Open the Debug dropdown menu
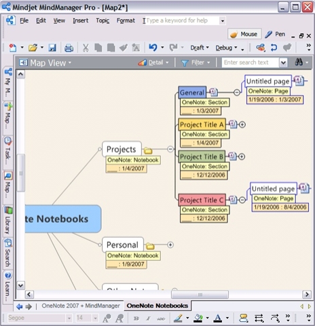This screenshot has height=326, width=315. point(227,48)
